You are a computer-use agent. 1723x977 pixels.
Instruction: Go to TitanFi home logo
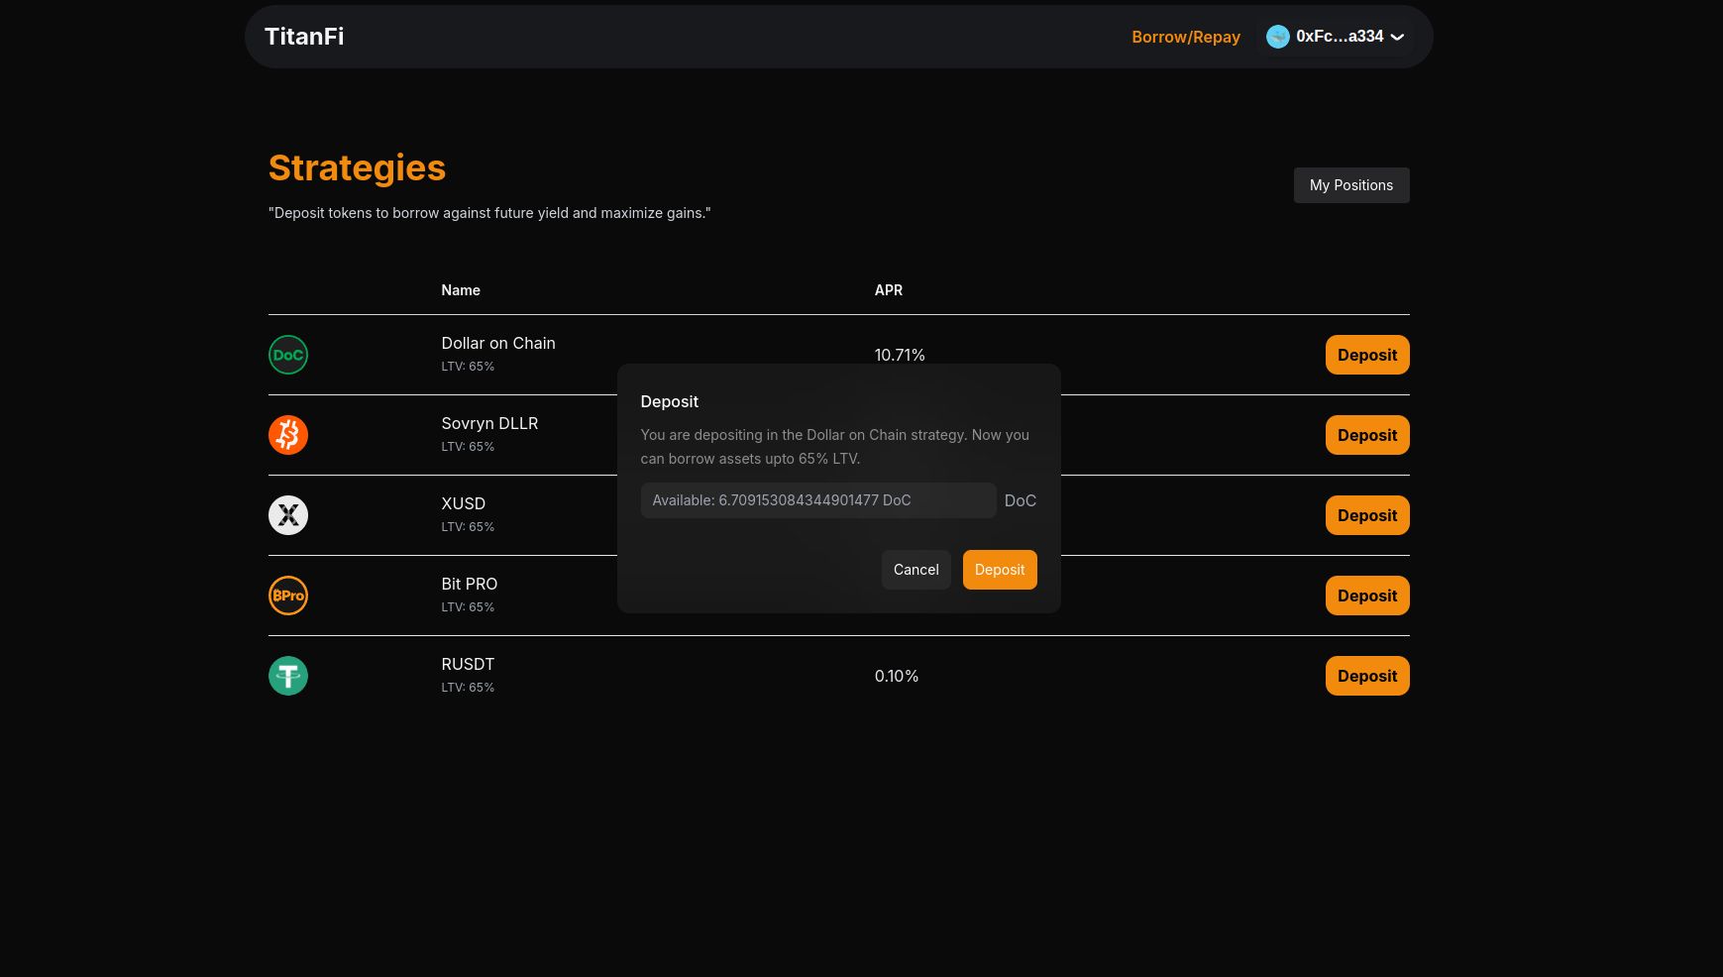pos(304,37)
